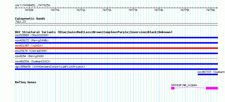The width and height of the screenshot is (225, 102).
Task: Click the blue gain bar under nsv428172
Action: click(x=116, y=43)
